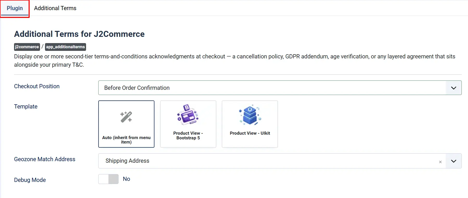Toggle the Debug Mode switch

(108, 179)
